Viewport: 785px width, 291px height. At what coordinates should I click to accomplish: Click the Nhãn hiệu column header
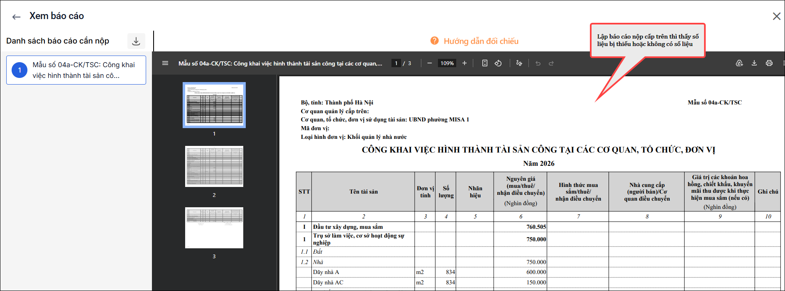coord(475,192)
